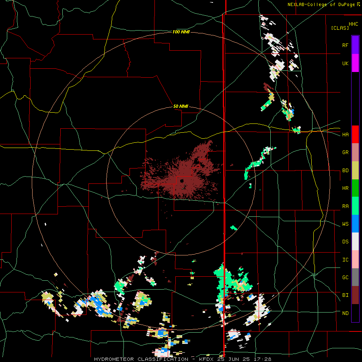Click the UK magenta color swatch
Viewport: 362px width, 362px height.
pos(355,63)
